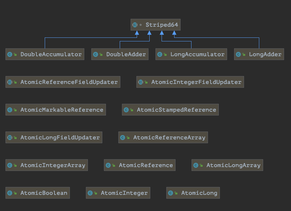Click the public lock icon on AtomicLongArray
The width and height of the screenshot is (291, 211).
coord(201,165)
